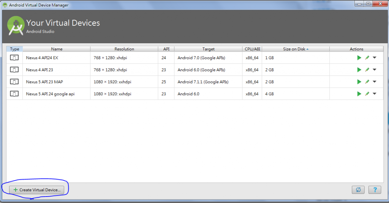389x203 pixels.
Task: Sort by Resolution column header
Action: [x=124, y=49]
